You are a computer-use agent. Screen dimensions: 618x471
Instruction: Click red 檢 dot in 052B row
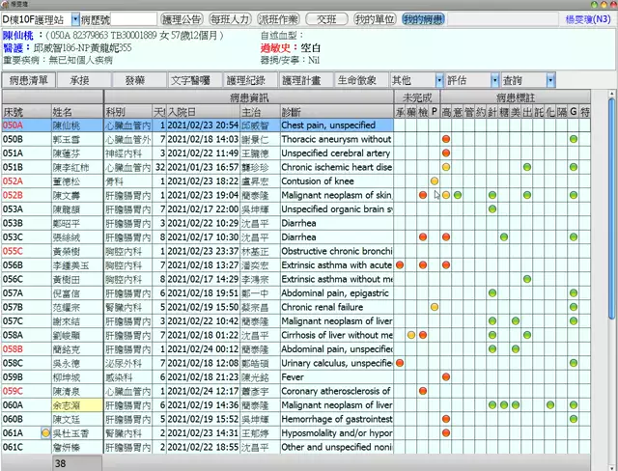point(423,195)
